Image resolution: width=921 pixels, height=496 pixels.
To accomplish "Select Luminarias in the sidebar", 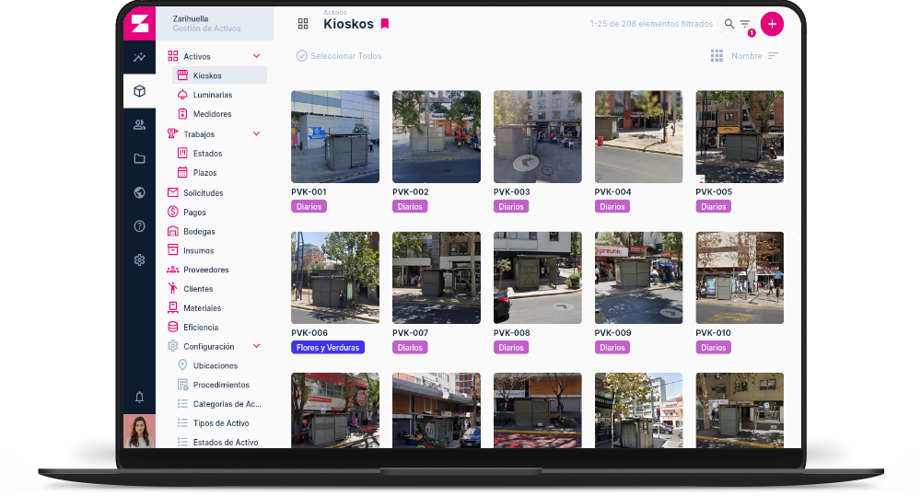I will 212,95.
